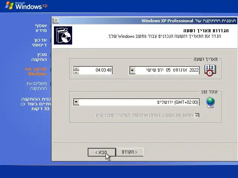Image resolution: width=238 pixels, height=178 pixels.
Task: Click the 'הגדרות תאריך ושעה' heading
Action: (206, 30)
